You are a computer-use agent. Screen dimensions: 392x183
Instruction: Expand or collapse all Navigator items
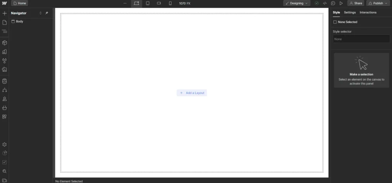[41, 13]
